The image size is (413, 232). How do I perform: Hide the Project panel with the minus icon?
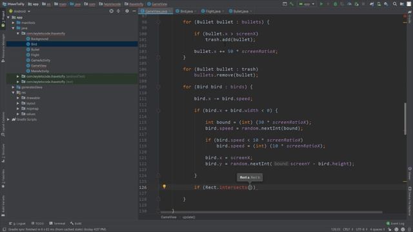(x=134, y=11)
